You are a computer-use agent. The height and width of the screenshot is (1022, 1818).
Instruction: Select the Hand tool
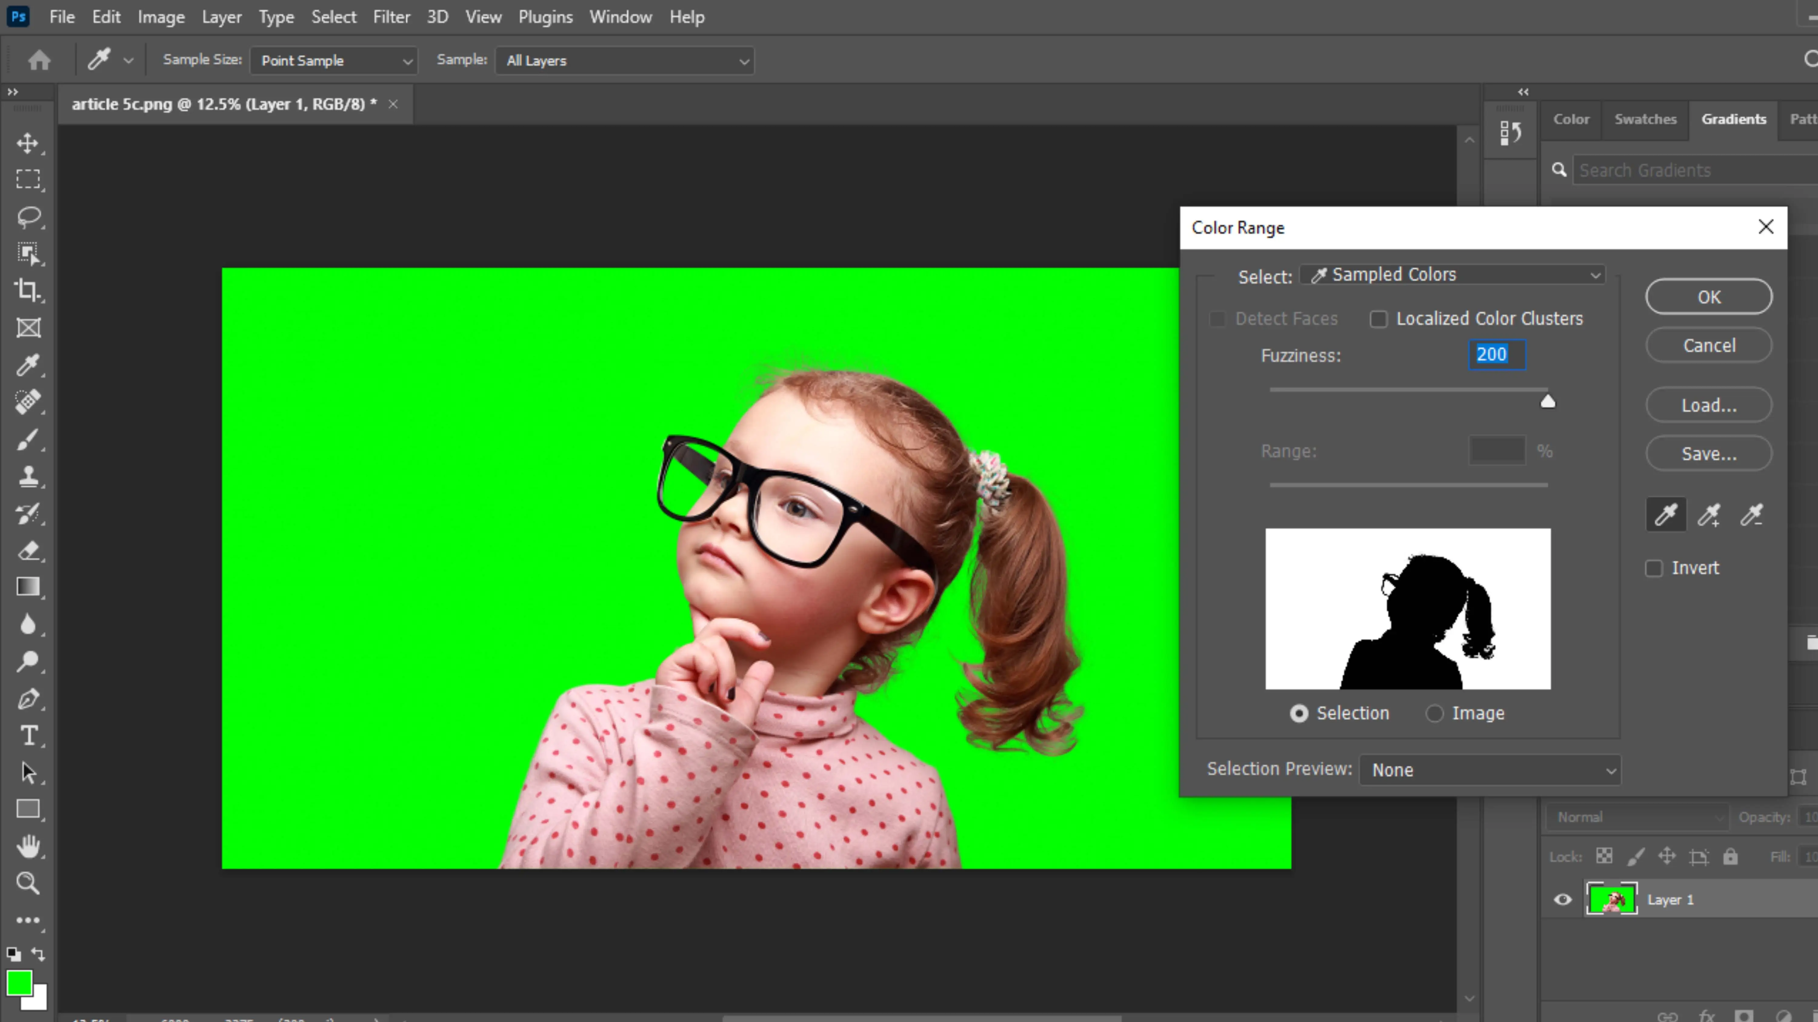[x=28, y=846]
